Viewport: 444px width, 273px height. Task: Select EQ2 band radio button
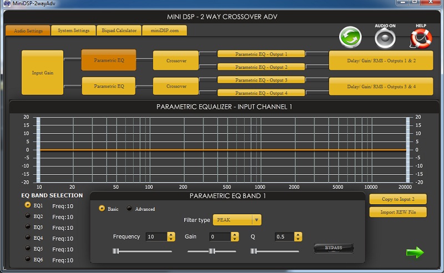point(28,215)
